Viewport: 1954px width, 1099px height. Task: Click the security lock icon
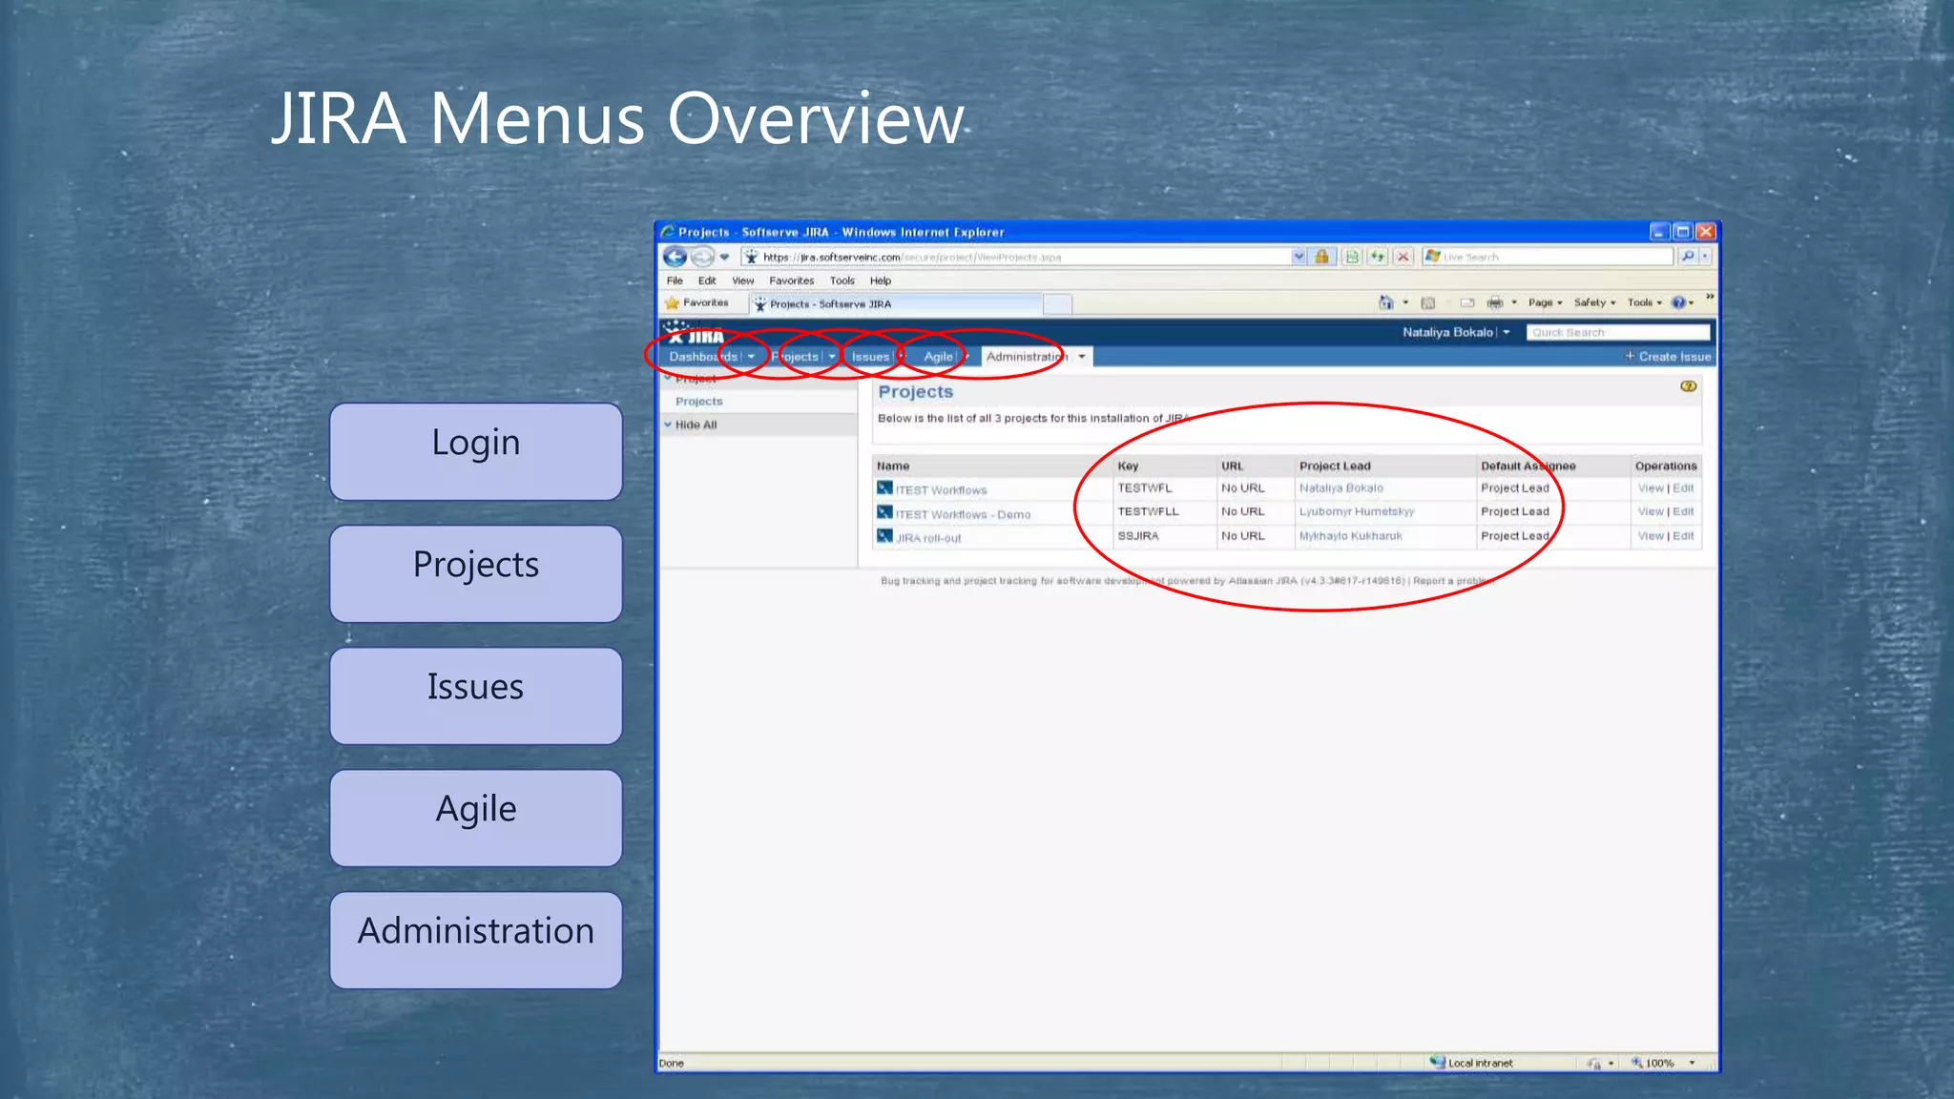[1321, 257]
